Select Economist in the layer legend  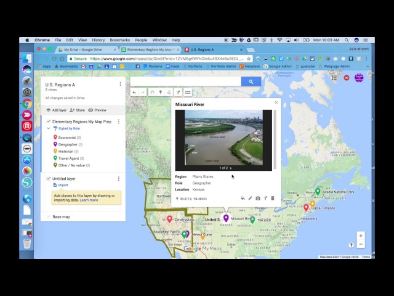pyautogui.click(x=67, y=138)
